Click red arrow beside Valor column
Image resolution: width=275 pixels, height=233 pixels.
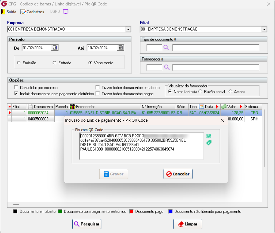[241, 106]
